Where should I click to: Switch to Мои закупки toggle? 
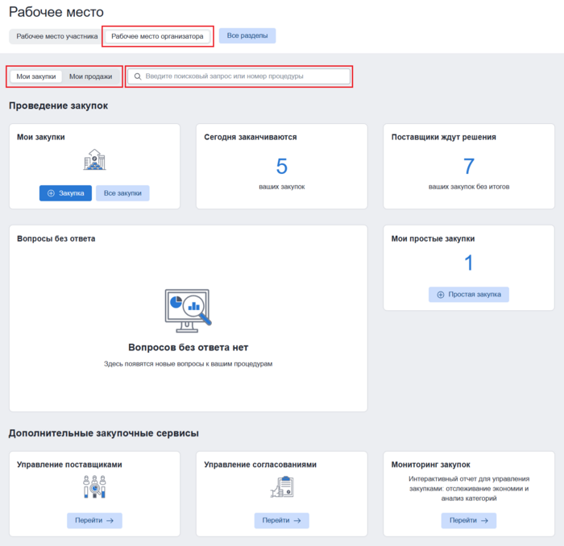coord(36,77)
